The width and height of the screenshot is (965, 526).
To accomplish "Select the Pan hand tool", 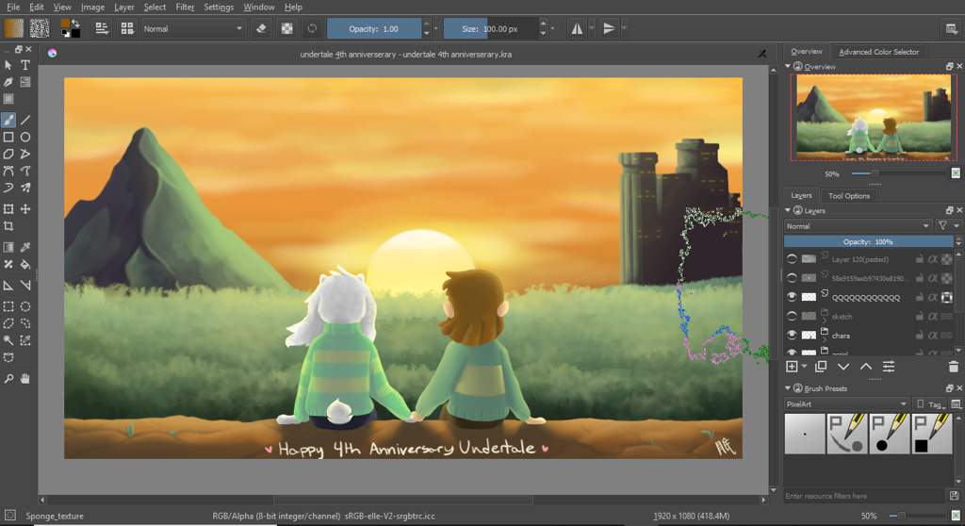I will (25, 379).
